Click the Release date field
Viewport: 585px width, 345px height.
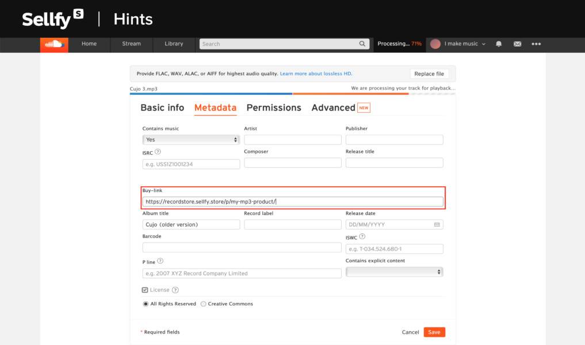tap(395, 224)
